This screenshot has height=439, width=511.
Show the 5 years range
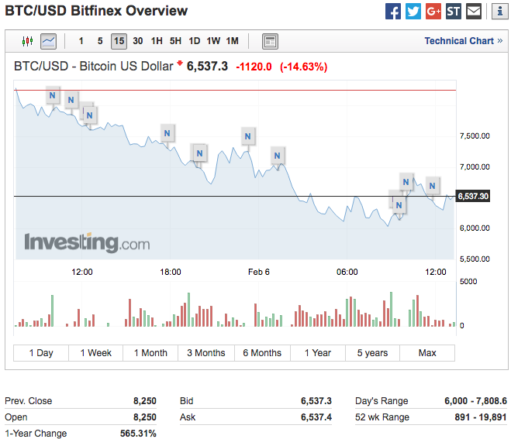[372, 353]
